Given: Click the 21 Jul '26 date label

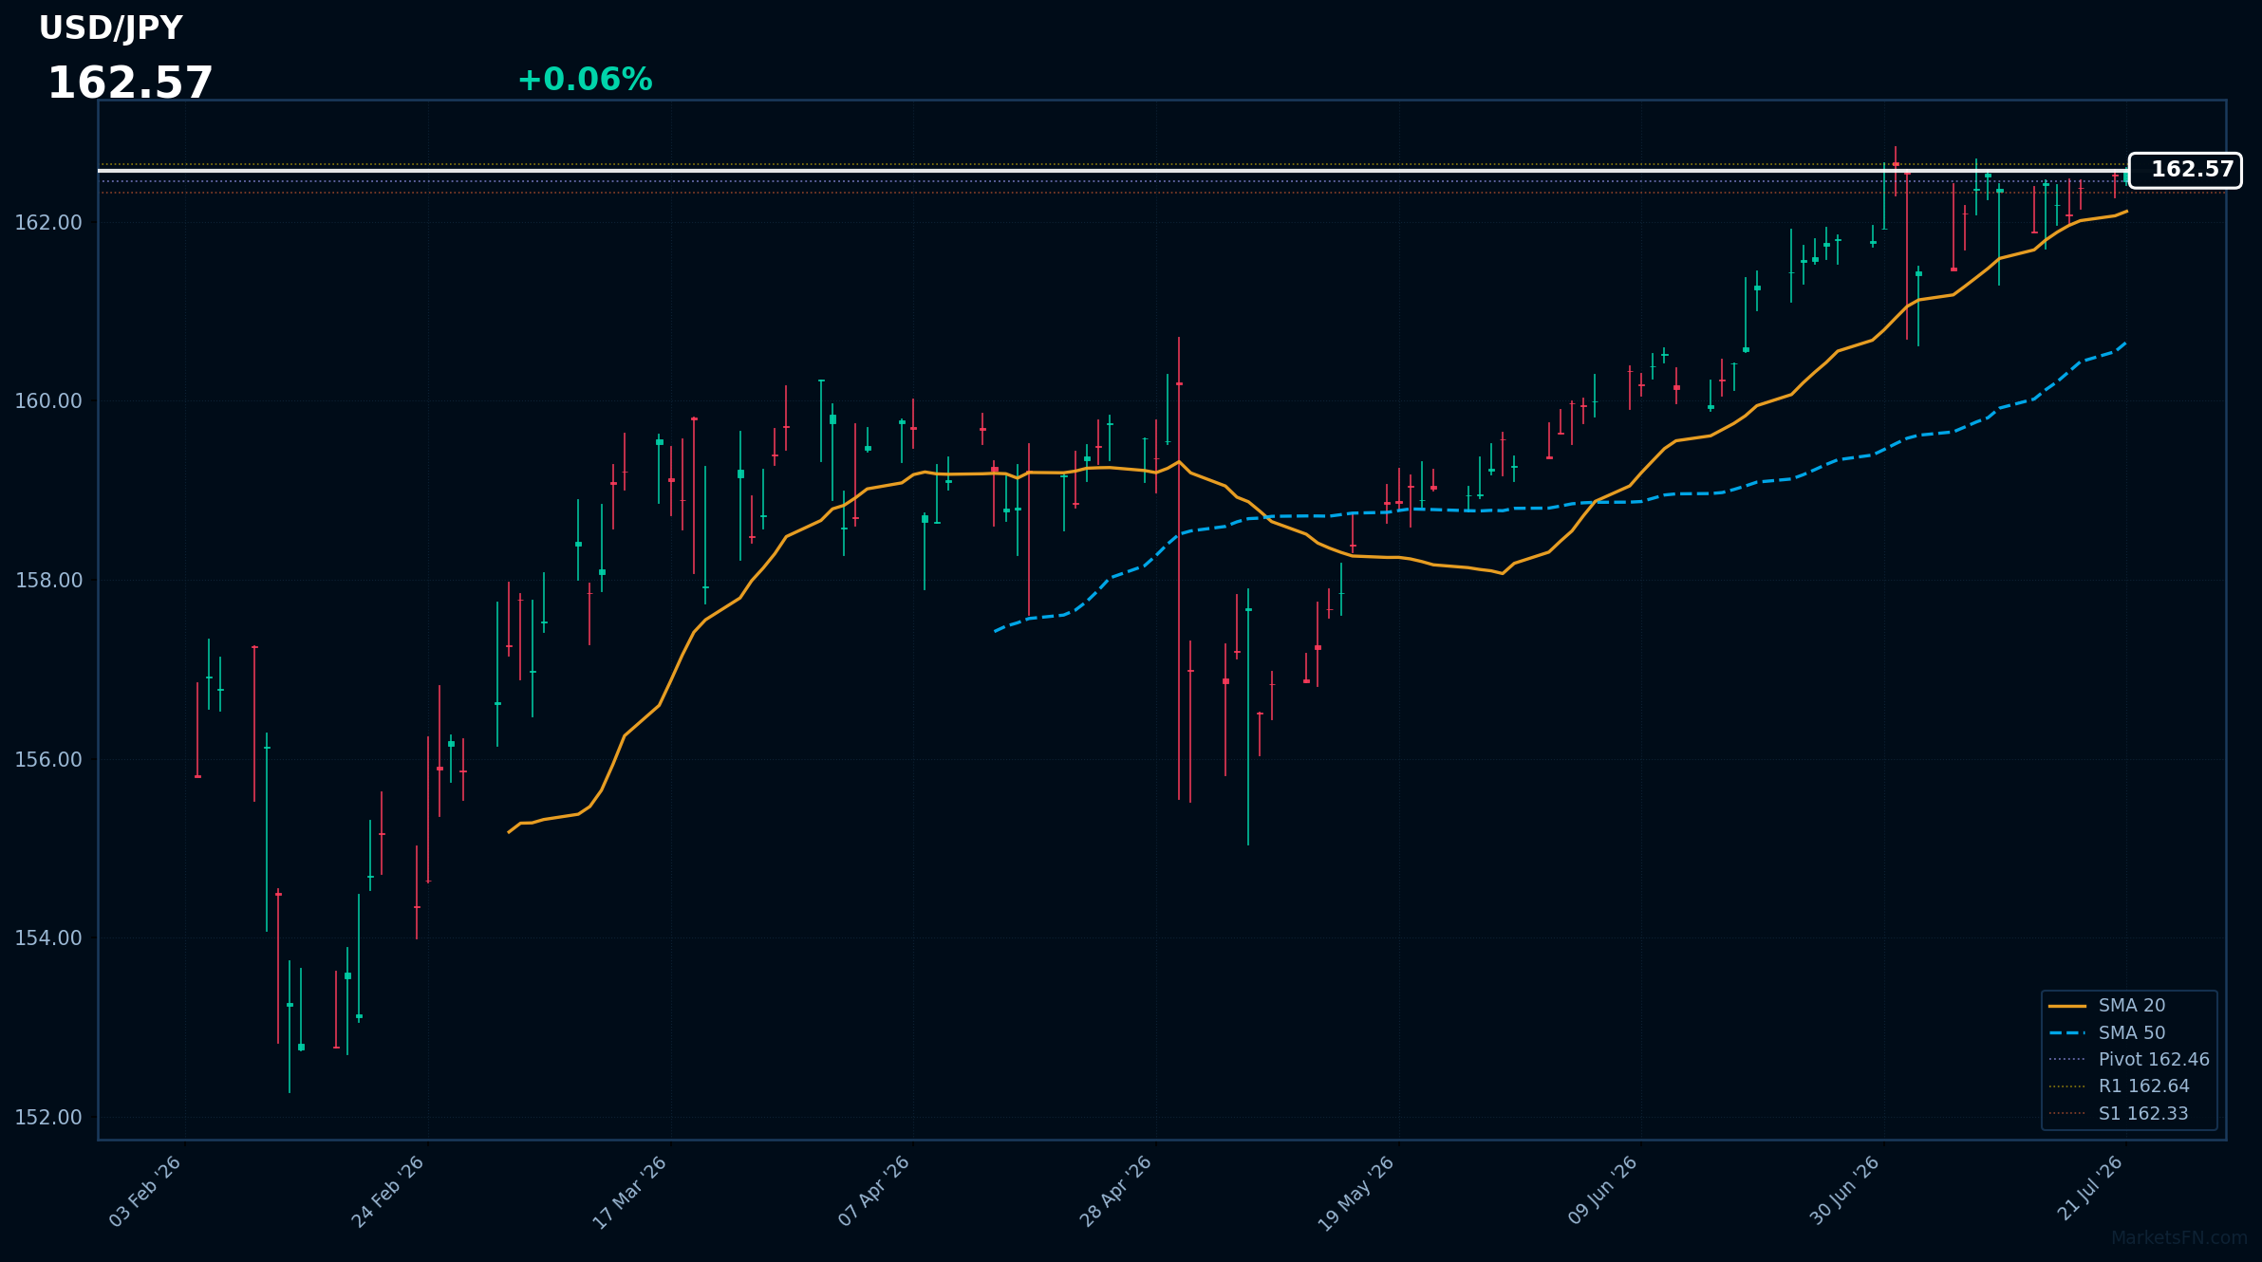Looking at the screenshot, I should tap(2091, 1188).
